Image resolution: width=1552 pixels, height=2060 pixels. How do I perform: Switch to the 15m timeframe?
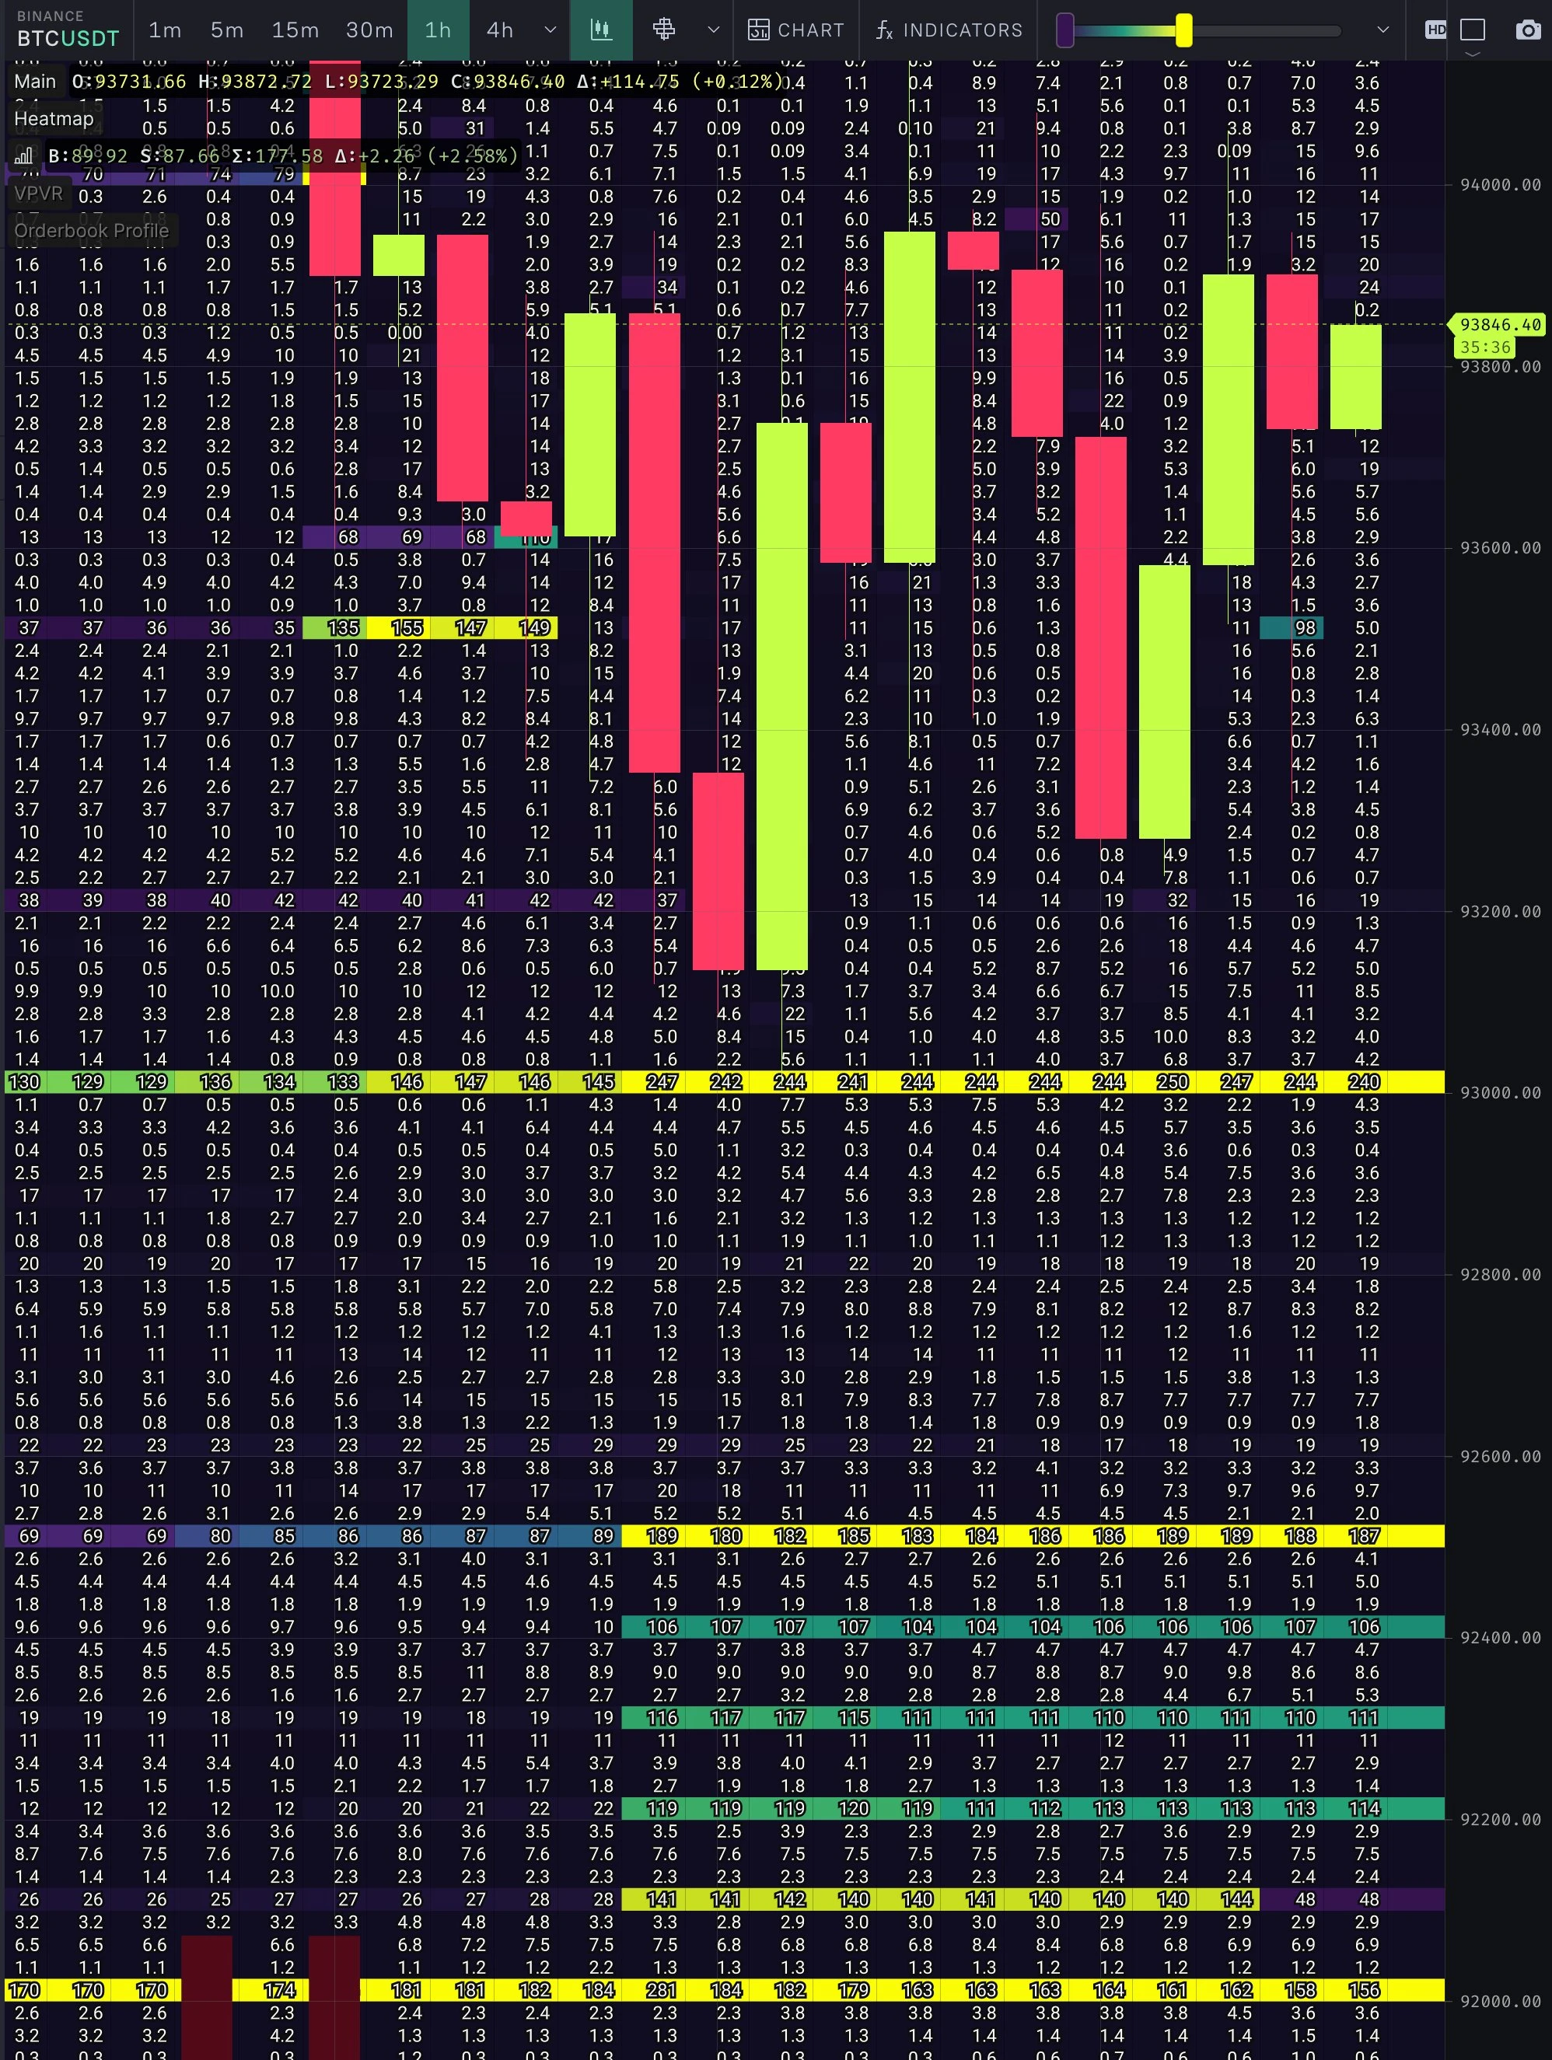pyautogui.click(x=295, y=30)
